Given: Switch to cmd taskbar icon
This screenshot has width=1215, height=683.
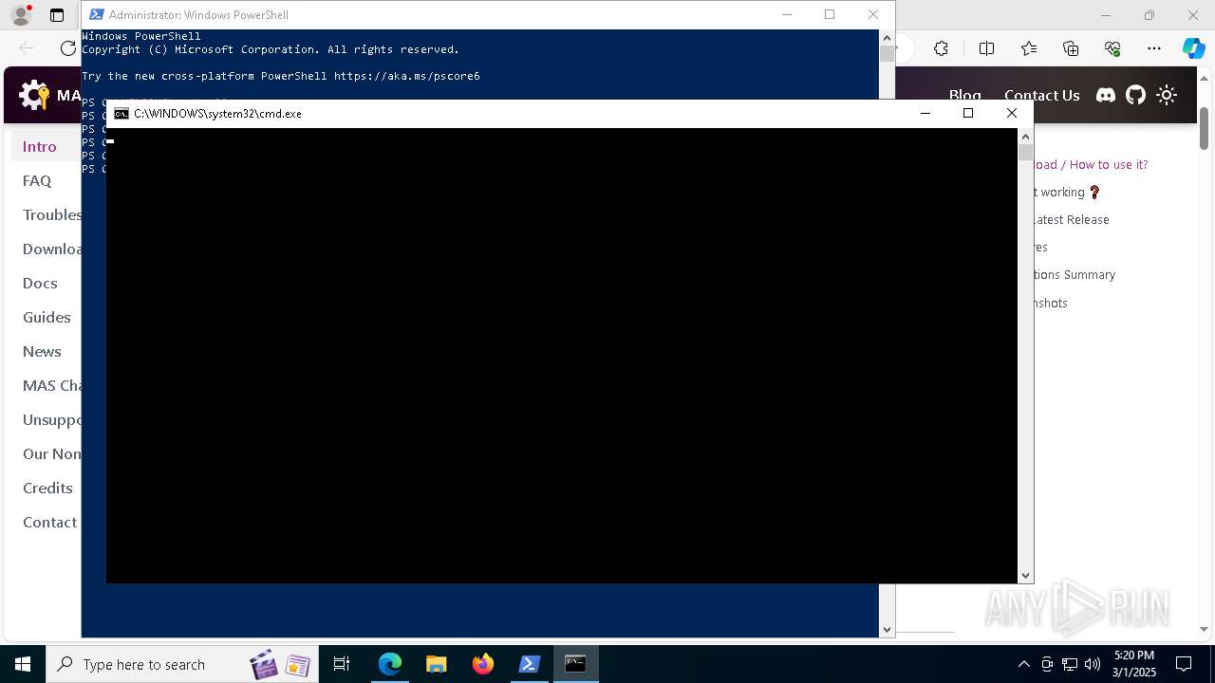Looking at the screenshot, I should [x=575, y=664].
